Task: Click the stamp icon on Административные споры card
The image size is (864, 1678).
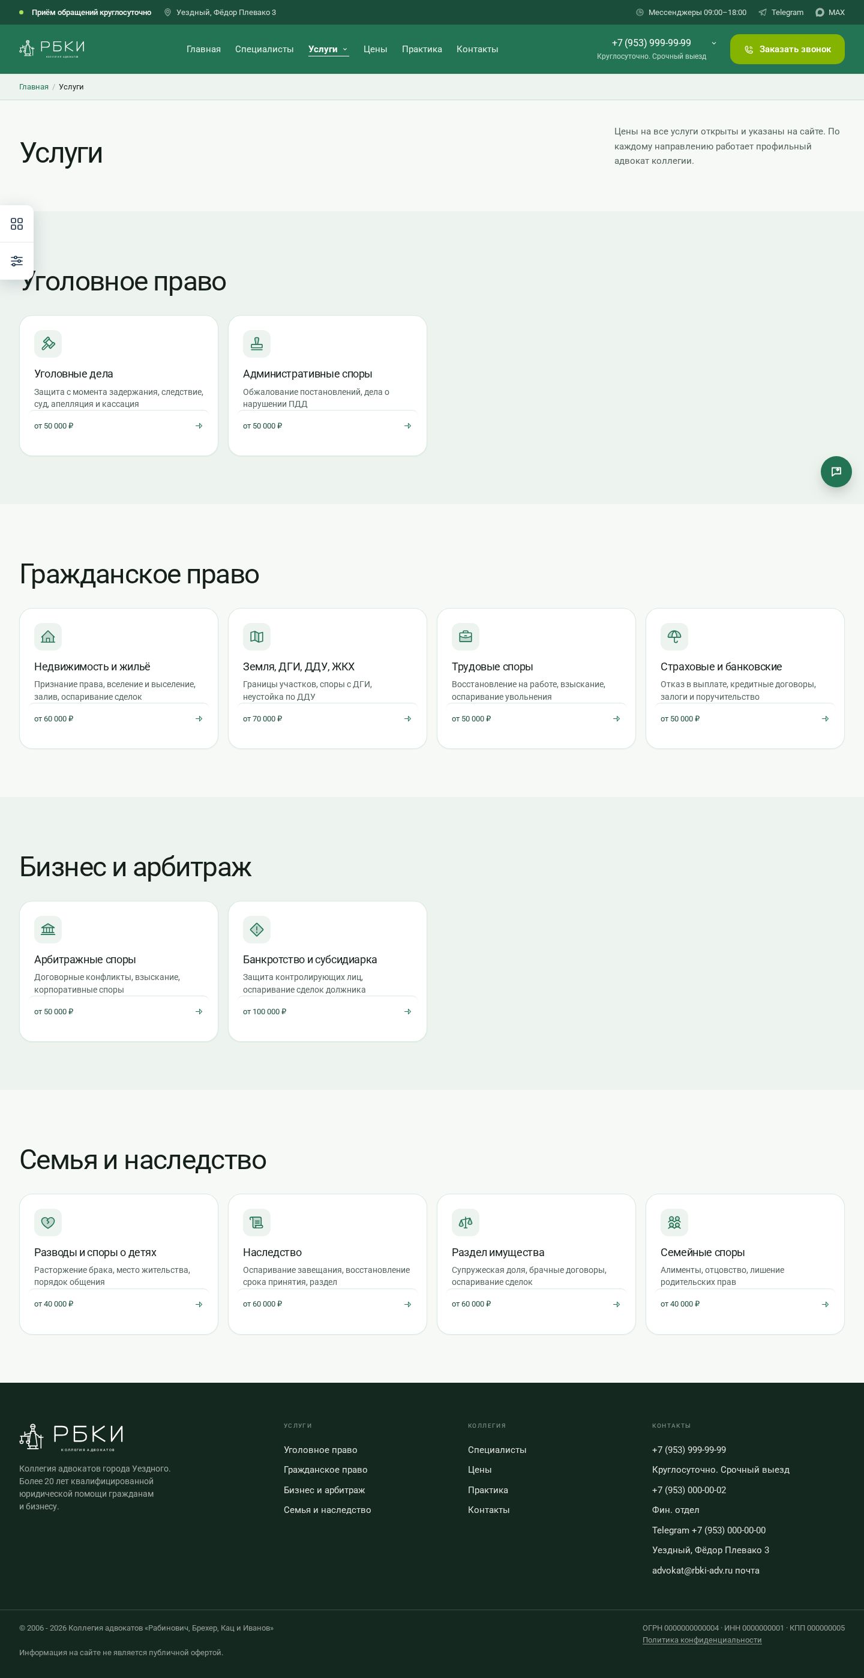Action: [x=257, y=344]
